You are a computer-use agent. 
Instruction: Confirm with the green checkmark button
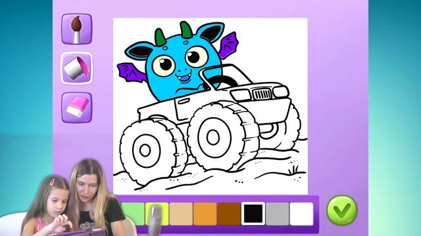pos(342,210)
